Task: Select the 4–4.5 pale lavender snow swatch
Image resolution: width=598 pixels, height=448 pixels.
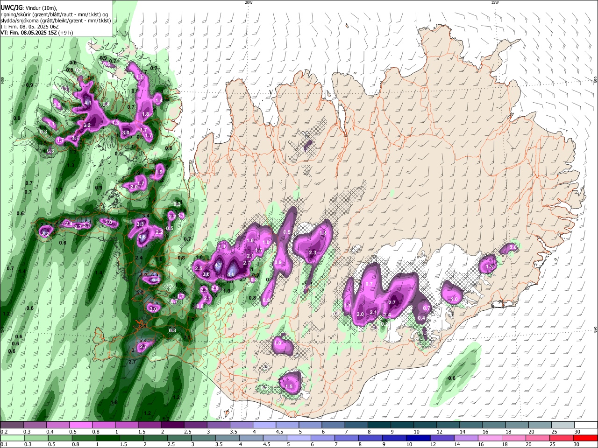Action: [264, 425]
